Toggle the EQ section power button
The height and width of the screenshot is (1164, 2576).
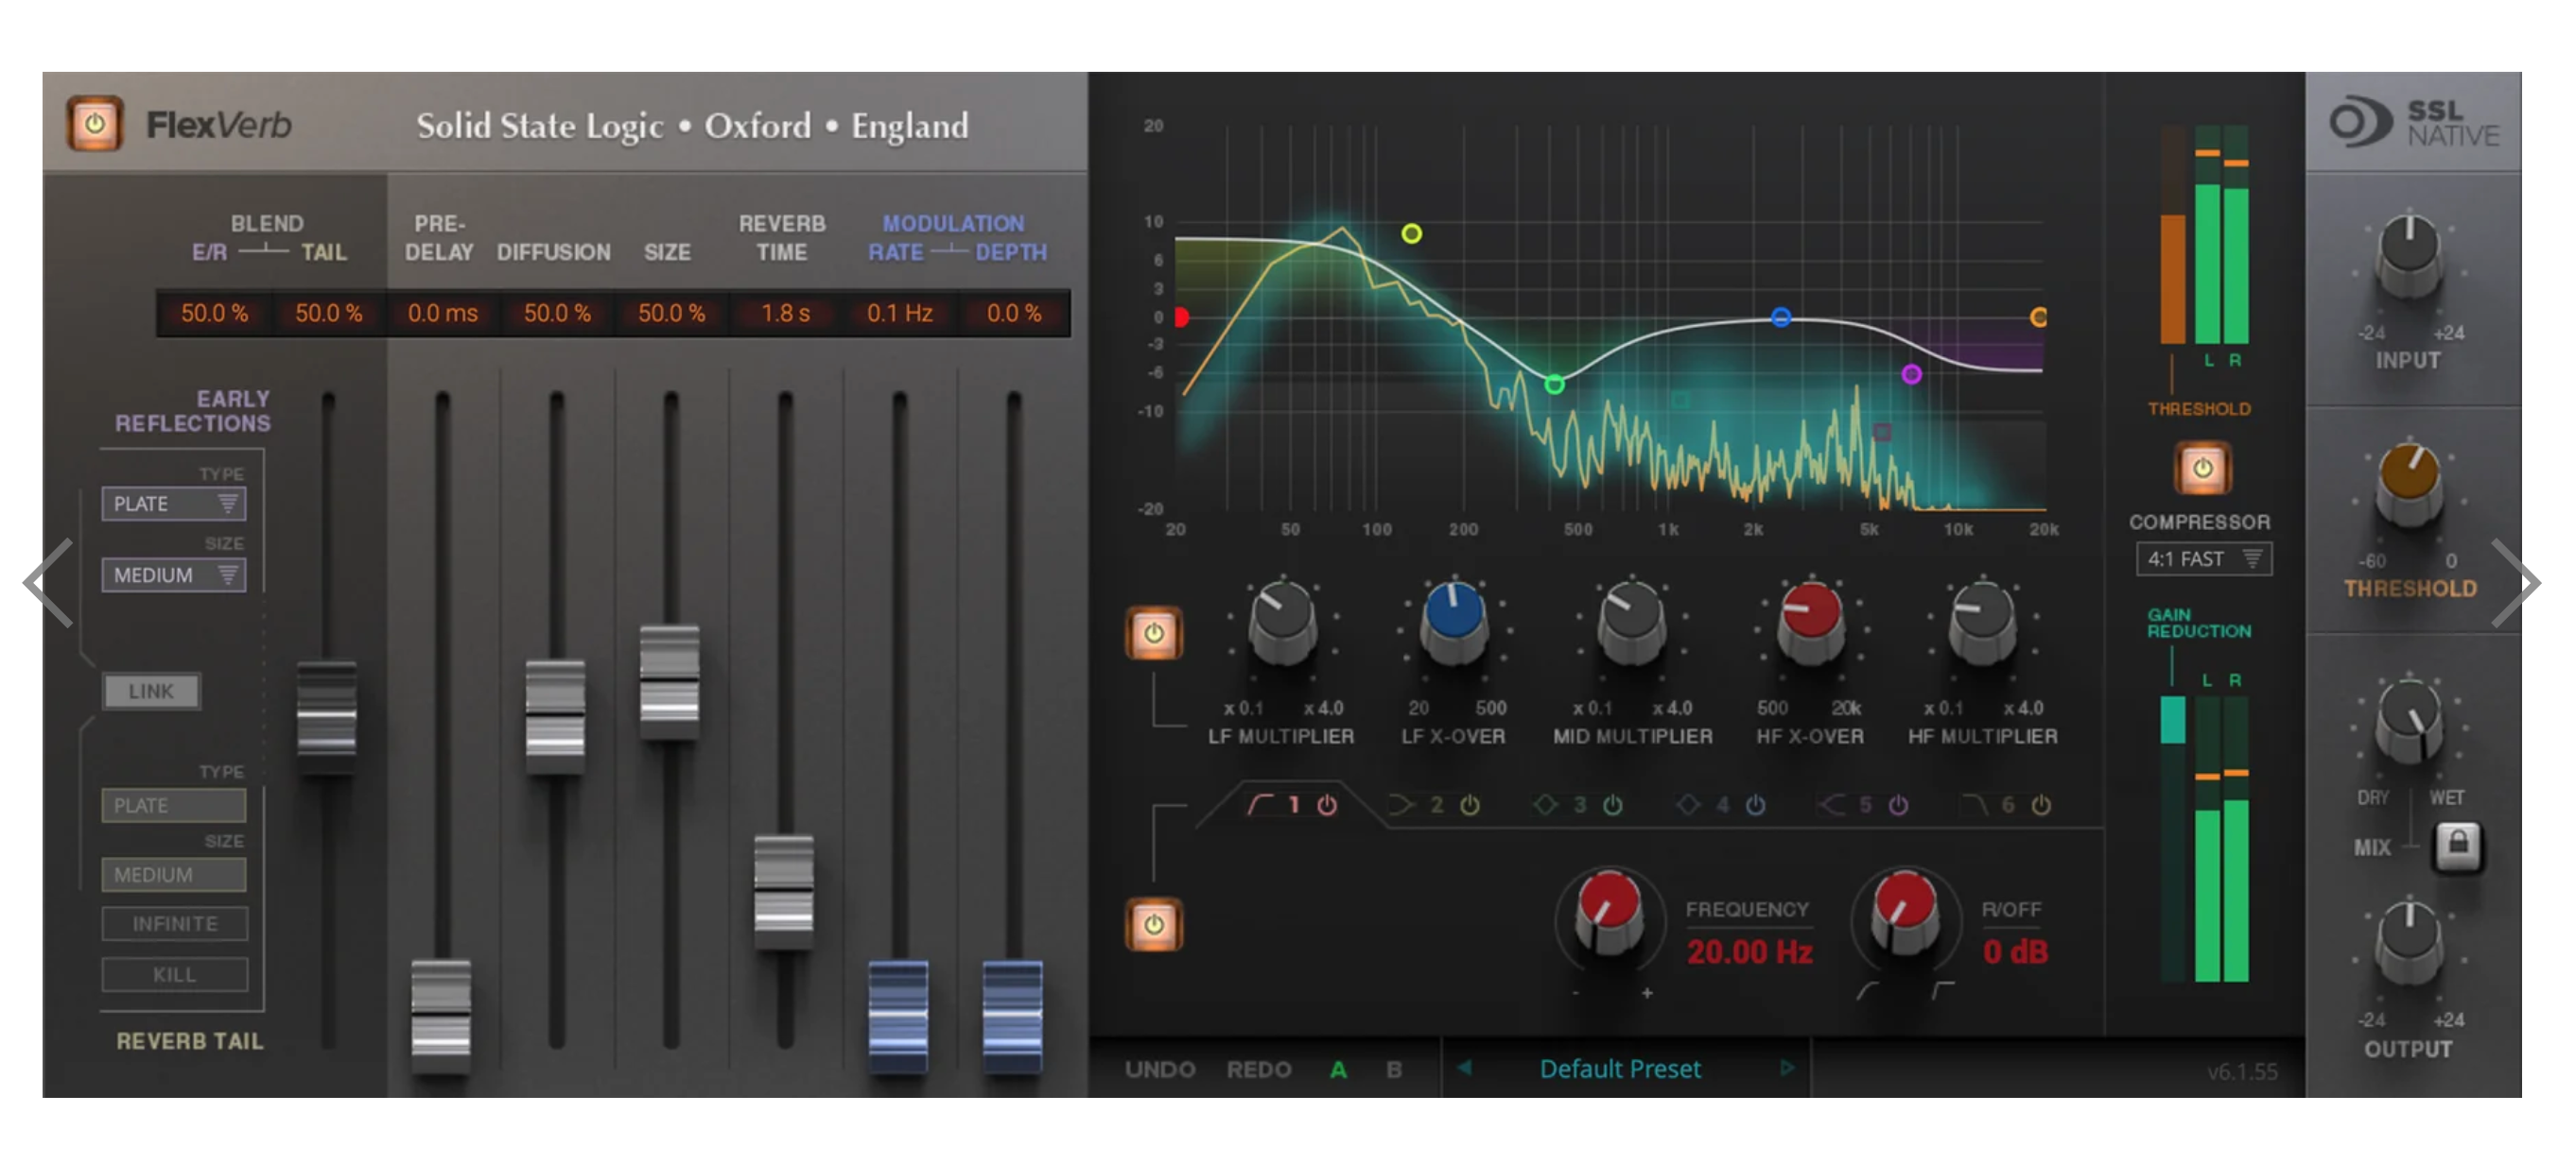click(x=1153, y=924)
